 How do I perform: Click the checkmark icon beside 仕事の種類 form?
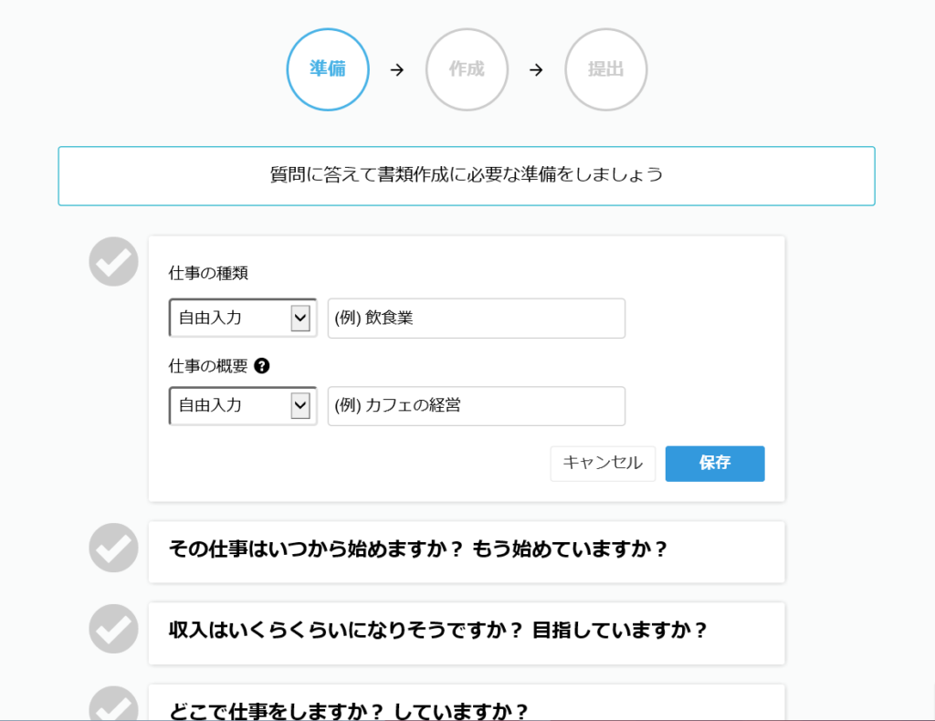(113, 261)
